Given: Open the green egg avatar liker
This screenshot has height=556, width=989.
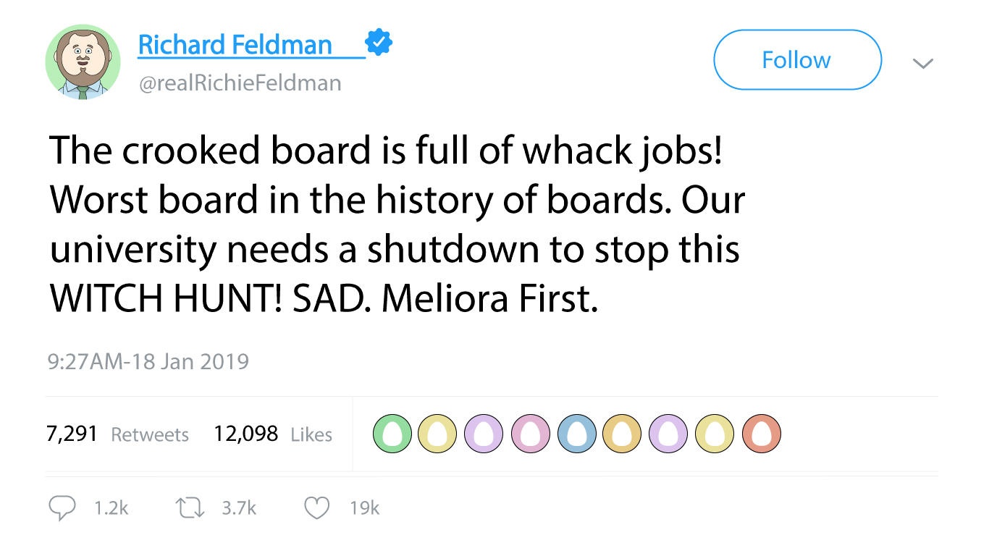Looking at the screenshot, I should pyautogui.click(x=392, y=434).
